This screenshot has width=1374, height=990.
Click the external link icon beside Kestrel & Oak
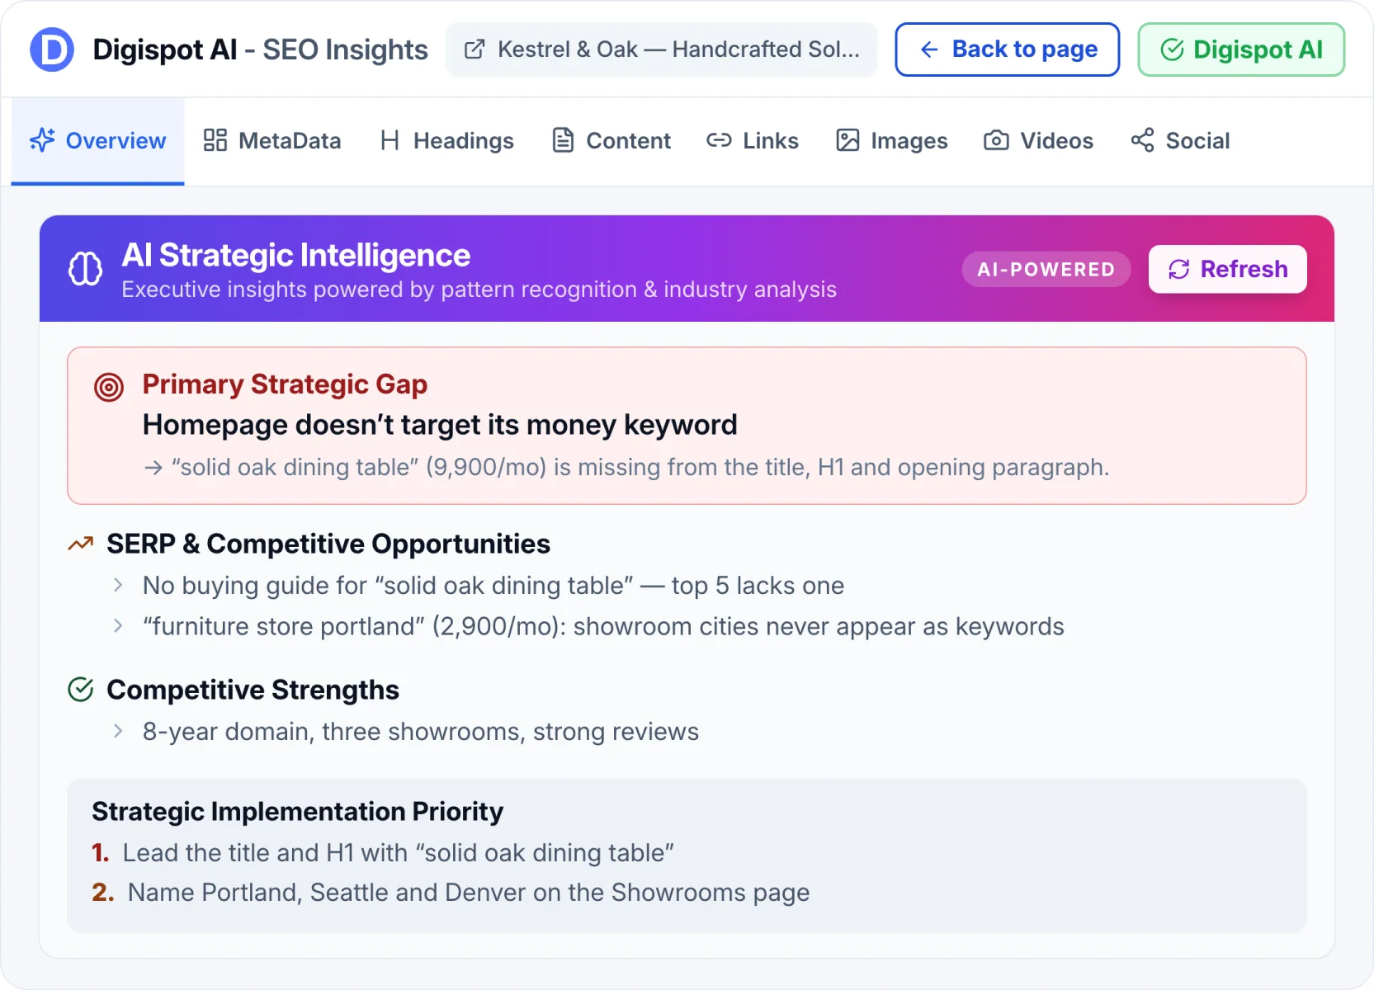pyautogui.click(x=475, y=49)
